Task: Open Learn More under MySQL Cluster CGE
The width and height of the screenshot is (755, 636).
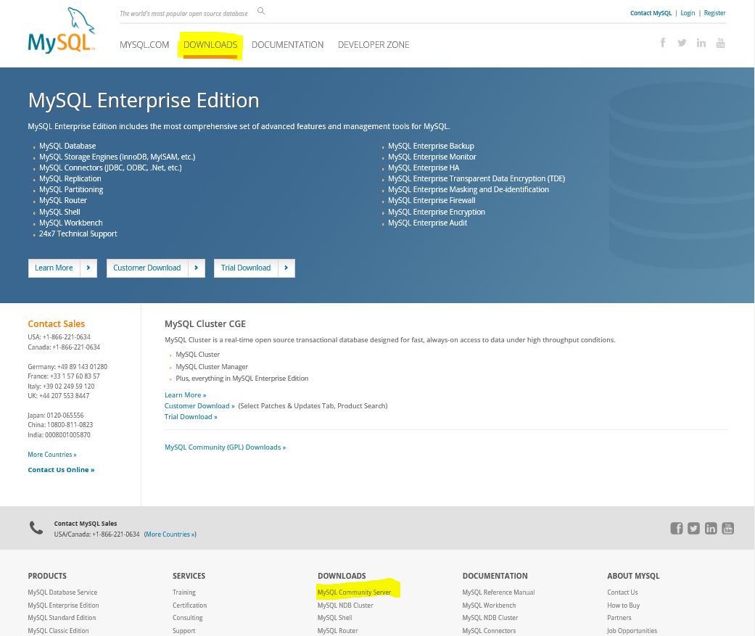Action: click(186, 395)
